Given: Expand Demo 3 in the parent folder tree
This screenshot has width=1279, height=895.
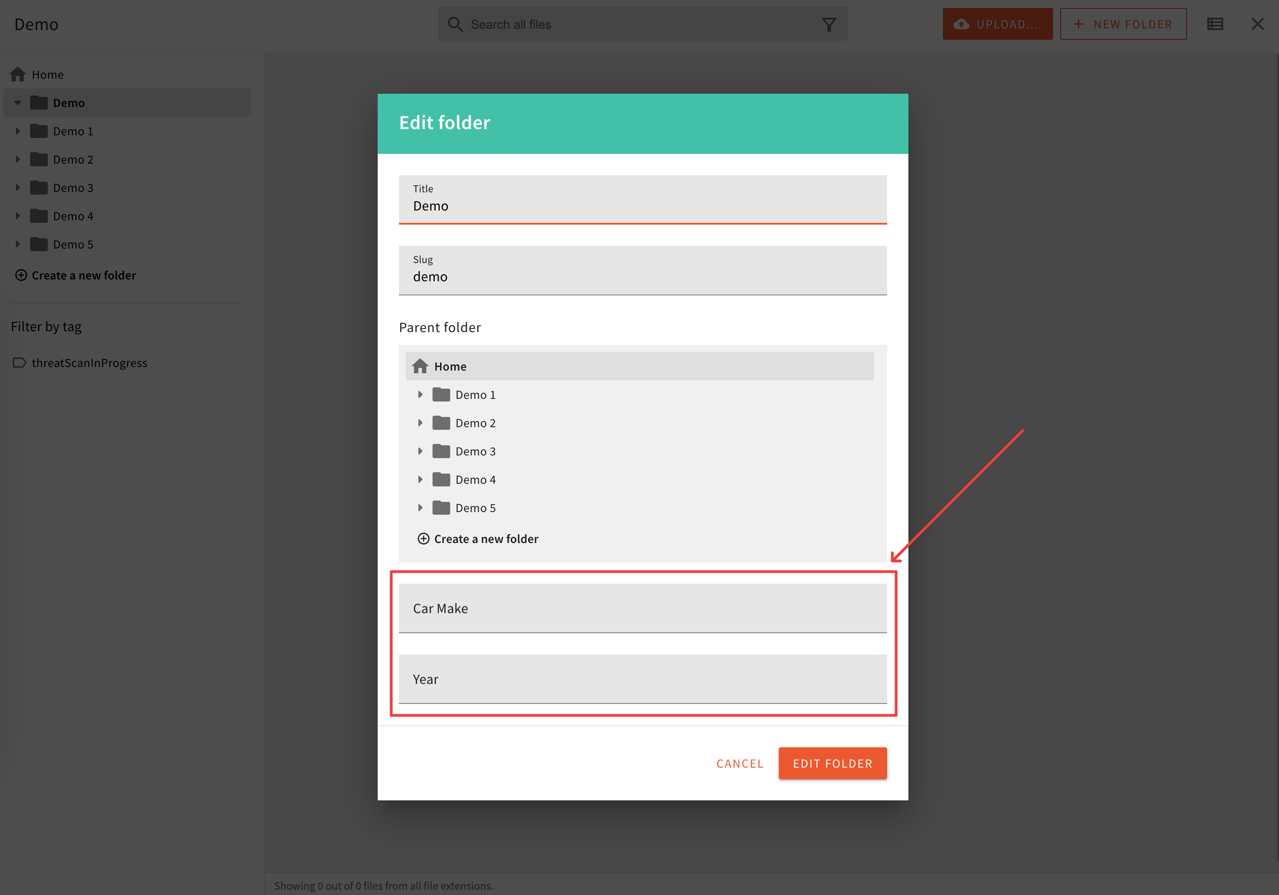Looking at the screenshot, I should click(421, 451).
